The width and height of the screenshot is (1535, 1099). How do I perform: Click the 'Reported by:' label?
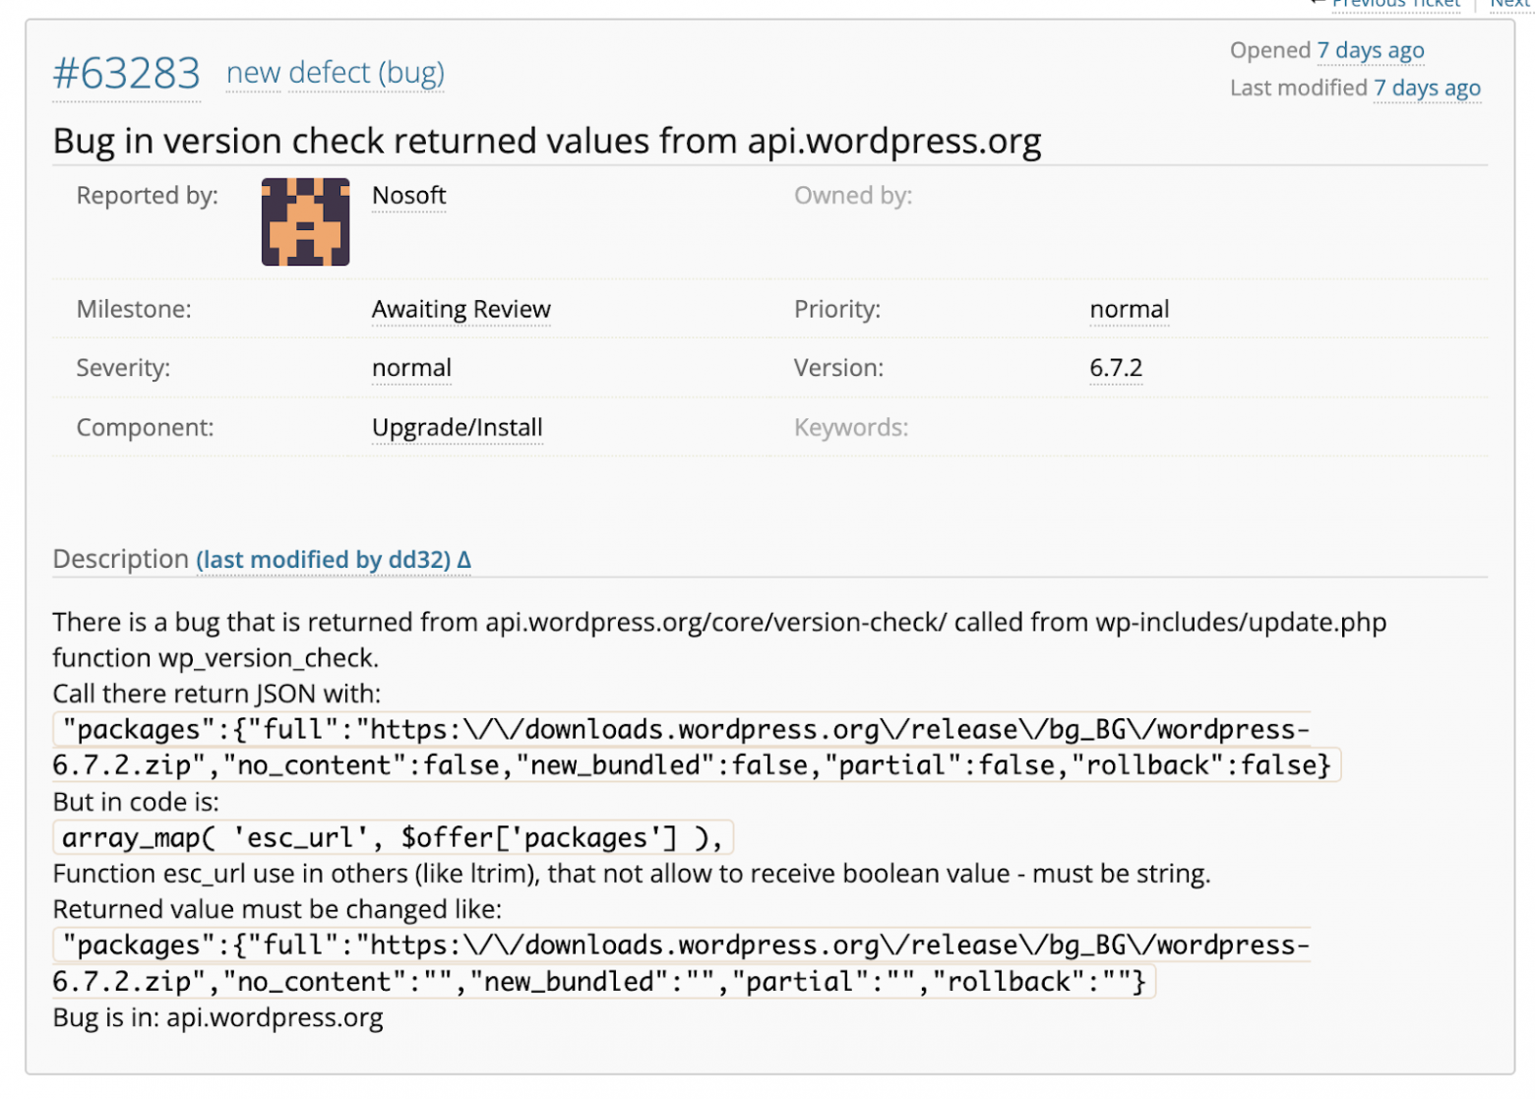[148, 196]
